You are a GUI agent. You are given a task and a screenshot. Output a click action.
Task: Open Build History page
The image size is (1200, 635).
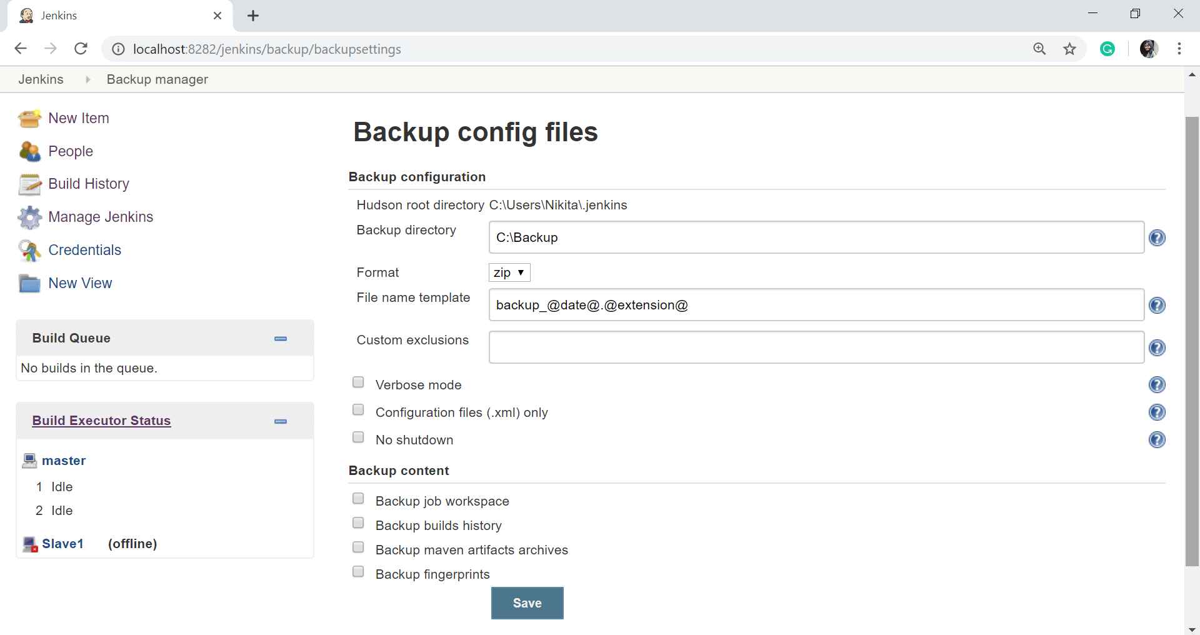coord(89,184)
